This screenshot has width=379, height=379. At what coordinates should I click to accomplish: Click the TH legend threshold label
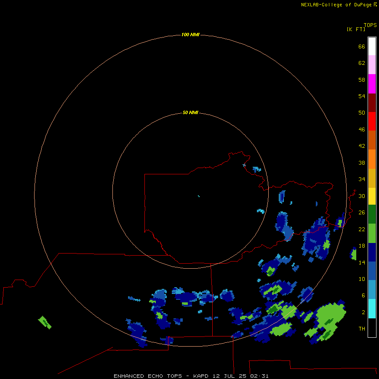click(x=362, y=328)
